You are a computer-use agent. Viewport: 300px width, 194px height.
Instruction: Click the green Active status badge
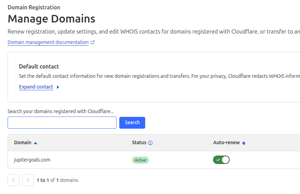click(140, 160)
